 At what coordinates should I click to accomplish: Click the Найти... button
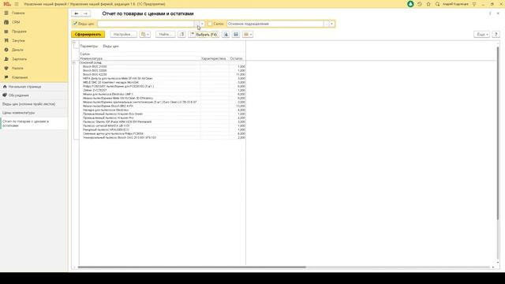click(x=165, y=34)
